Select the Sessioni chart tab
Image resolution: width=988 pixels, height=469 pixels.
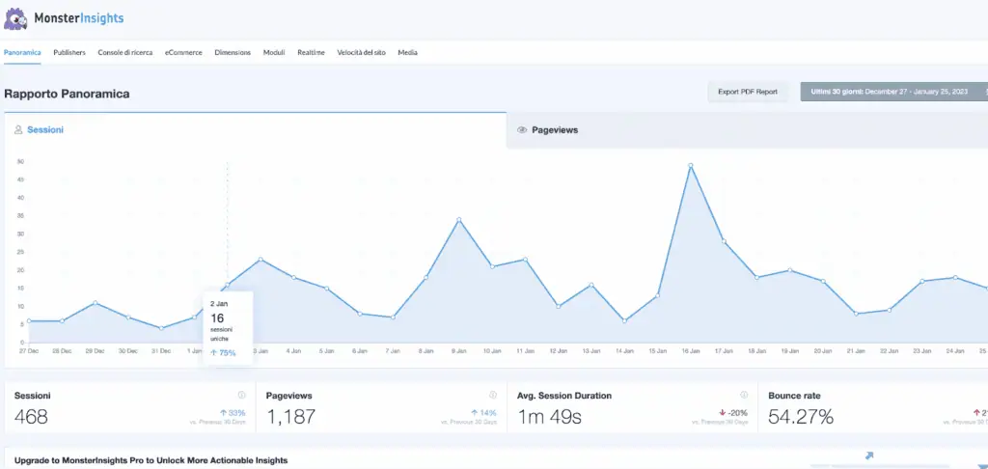point(45,129)
